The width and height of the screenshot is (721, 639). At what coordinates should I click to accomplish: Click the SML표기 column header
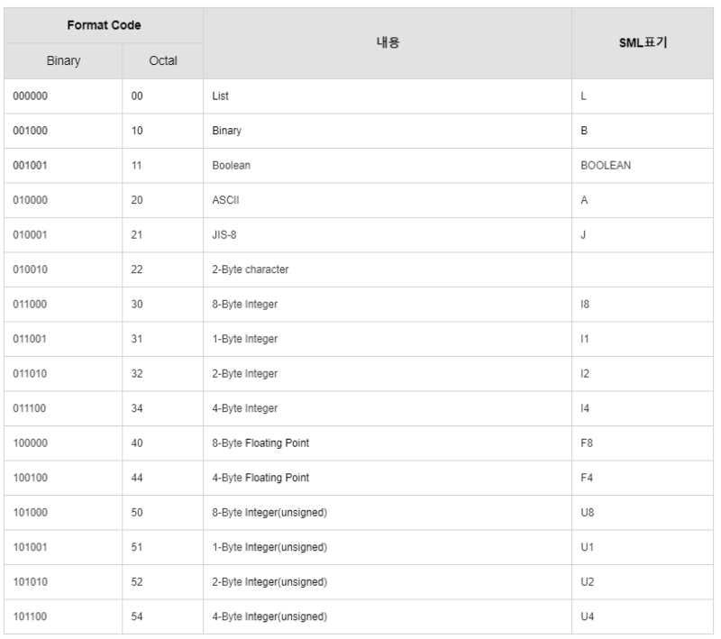point(641,43)
